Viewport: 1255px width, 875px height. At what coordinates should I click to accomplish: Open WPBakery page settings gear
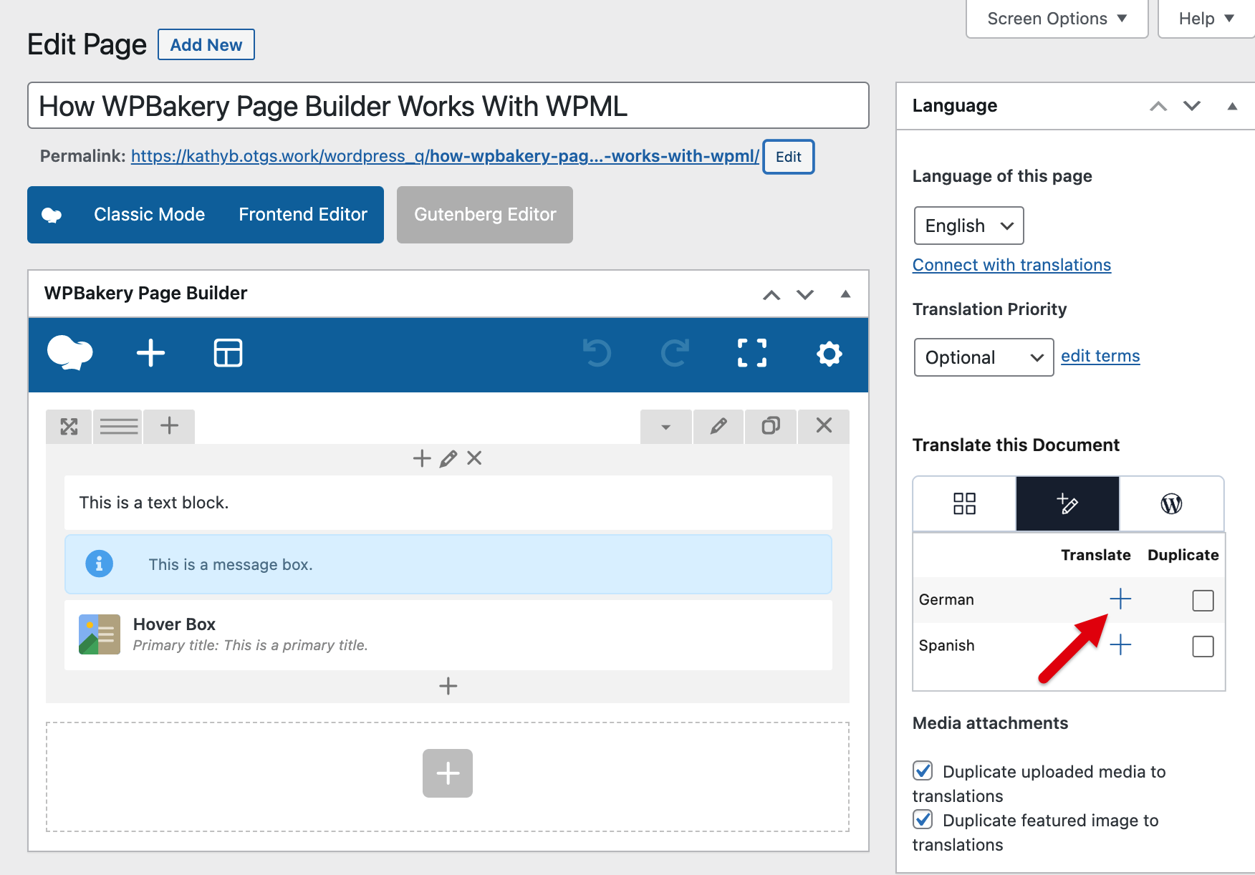829,353
